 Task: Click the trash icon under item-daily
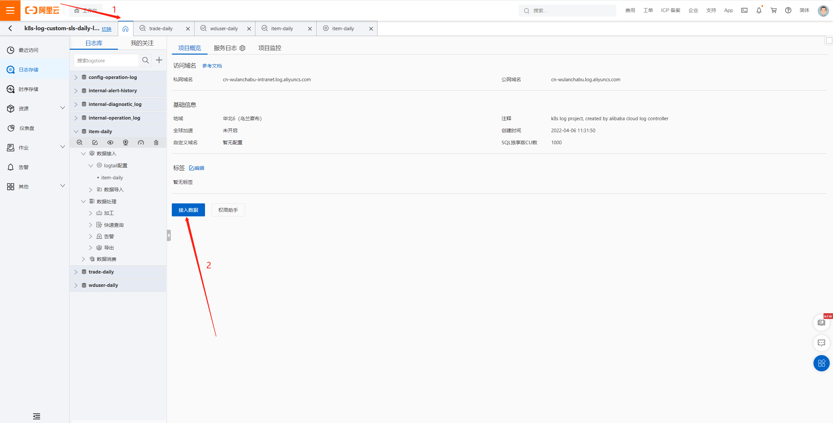156,142
